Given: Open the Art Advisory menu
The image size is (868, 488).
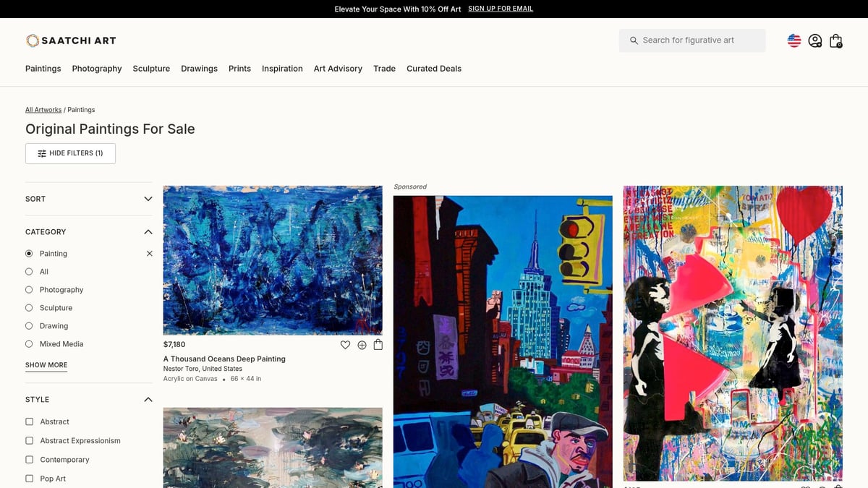Looking at the screenshot, I should (x=338, y=69).
